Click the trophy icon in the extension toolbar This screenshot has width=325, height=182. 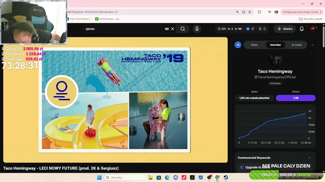(x=260, y=29)
